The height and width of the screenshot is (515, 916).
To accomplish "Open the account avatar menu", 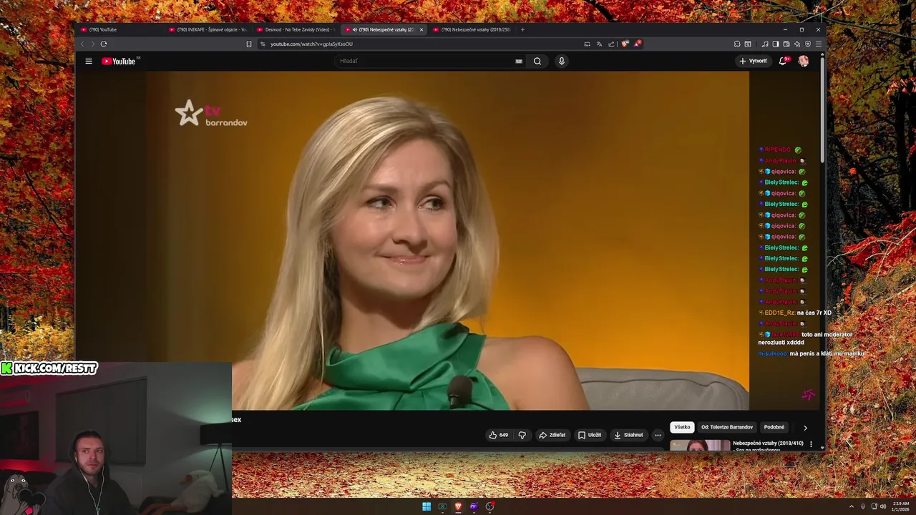I will [804, 61].
